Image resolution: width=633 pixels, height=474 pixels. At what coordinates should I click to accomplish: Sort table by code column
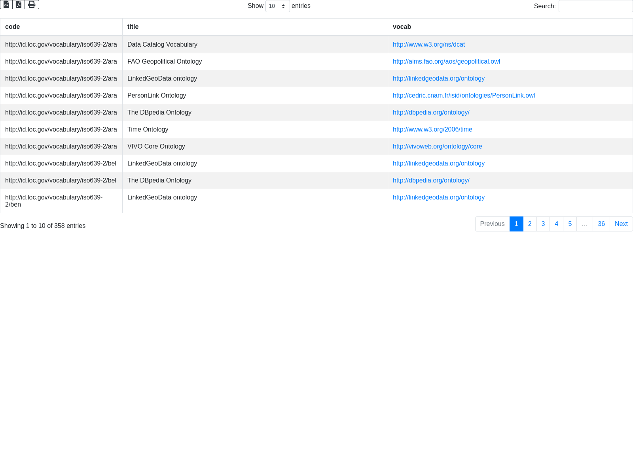tap(13, 27)
